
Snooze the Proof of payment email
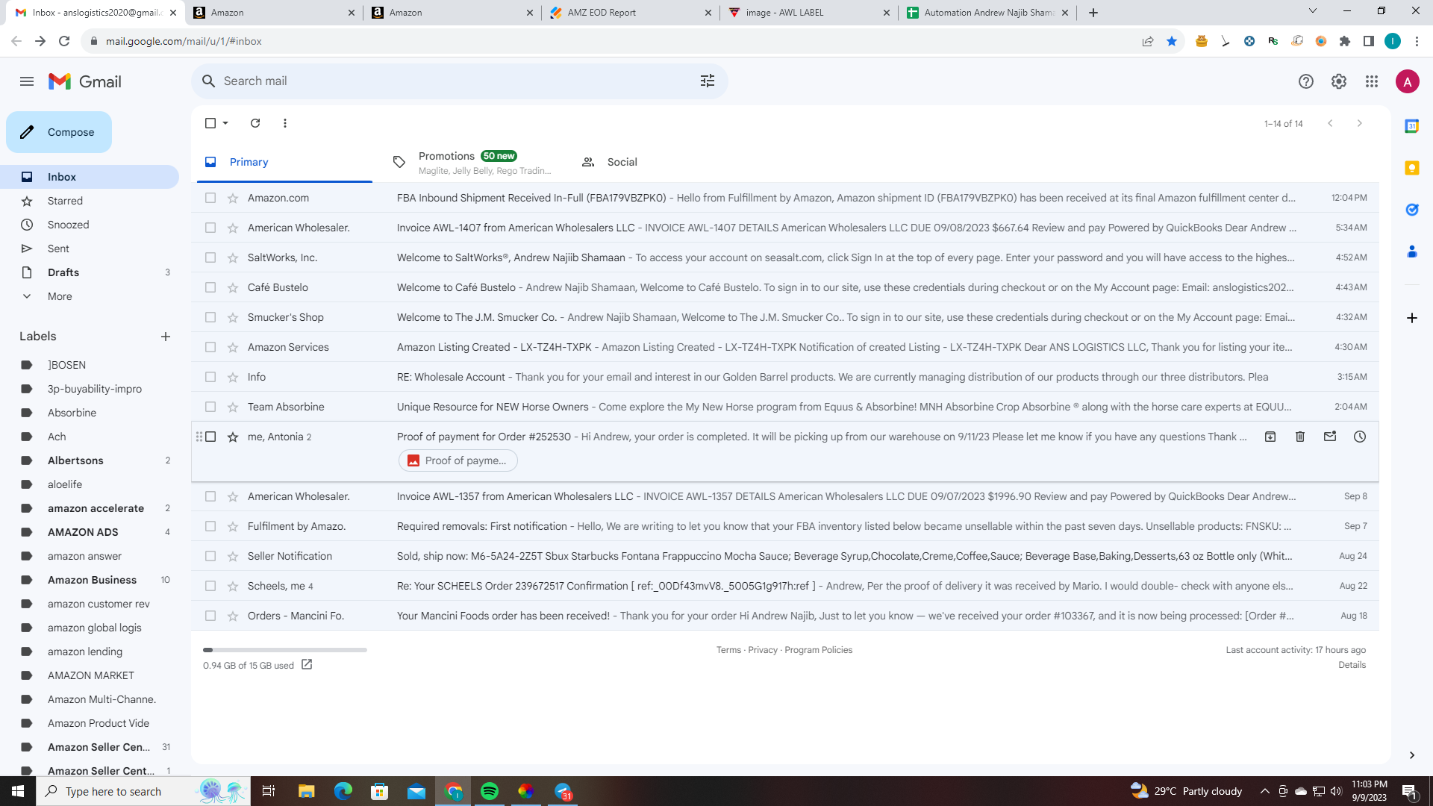1360,437
